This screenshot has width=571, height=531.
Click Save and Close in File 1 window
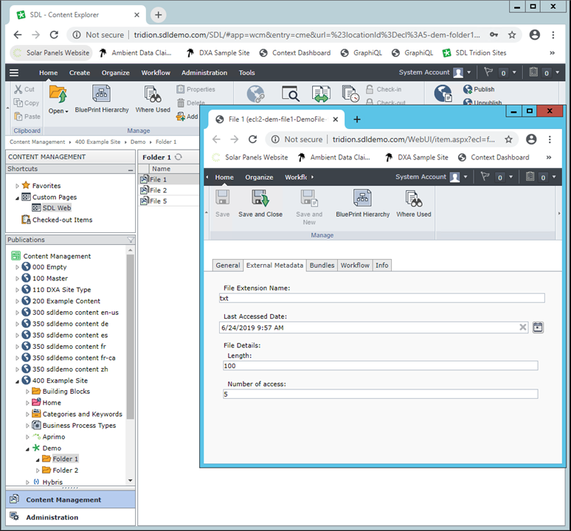point(260,204)
